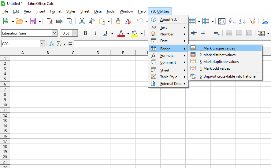Toggle Italic formatting
Screen dimensions: 271x168
[95, 33]
